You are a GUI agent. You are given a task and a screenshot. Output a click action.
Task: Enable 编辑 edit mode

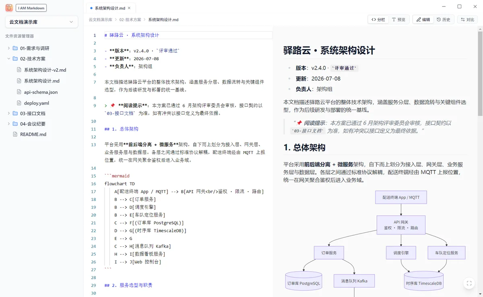(x=423, y=19)
